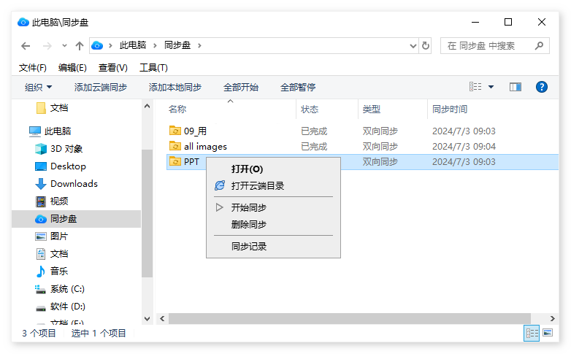Click horizontal scrollbar left arrow
The width and height of the screenshot is (571, 354).
coord(162,319)
